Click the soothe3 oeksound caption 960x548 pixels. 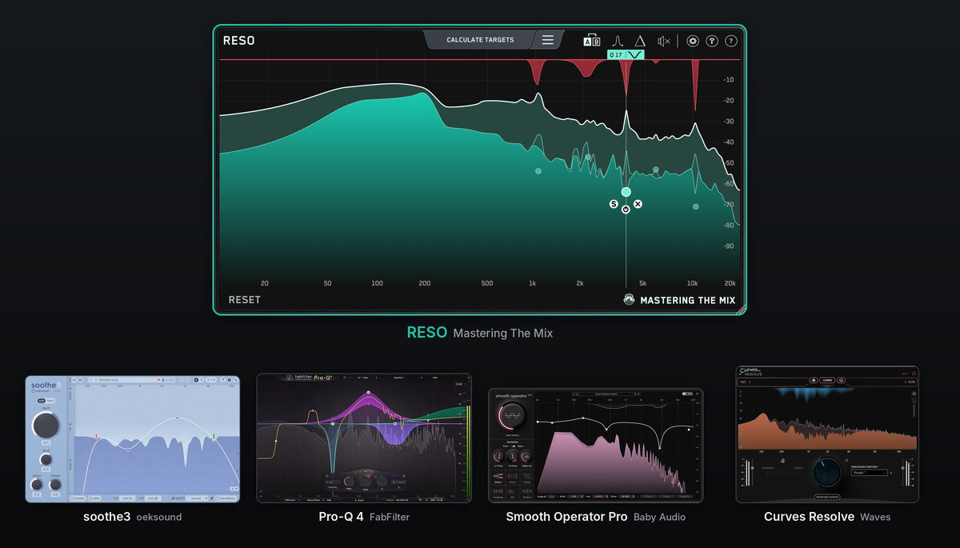[x=132, y=517]
